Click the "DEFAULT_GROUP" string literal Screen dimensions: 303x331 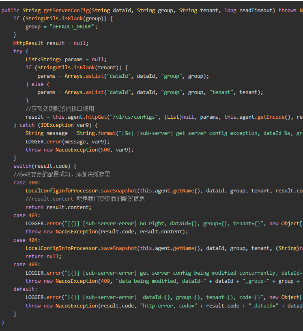pyautogui.click(x=72, y=27)
